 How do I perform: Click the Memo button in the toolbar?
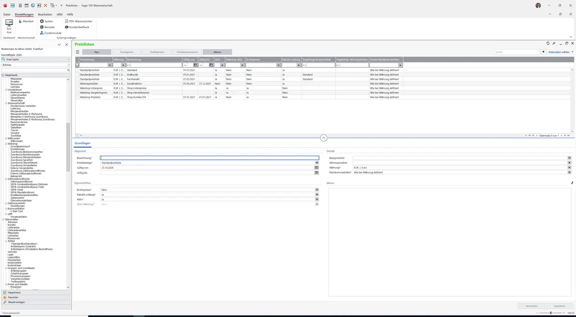217,52
